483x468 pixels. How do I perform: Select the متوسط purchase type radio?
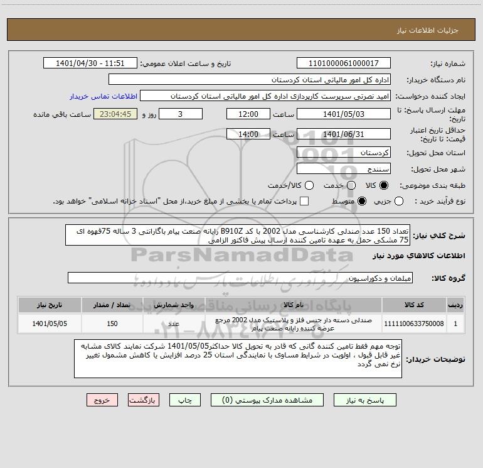pyautogui.click(x=362, y=201)
